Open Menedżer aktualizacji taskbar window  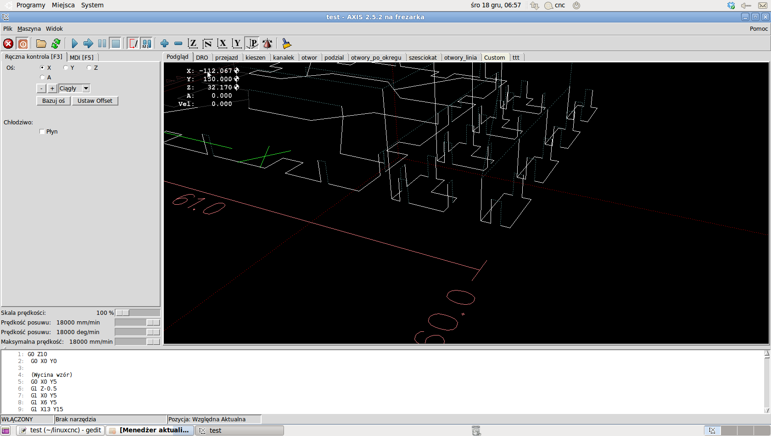(x=150, y=430)
